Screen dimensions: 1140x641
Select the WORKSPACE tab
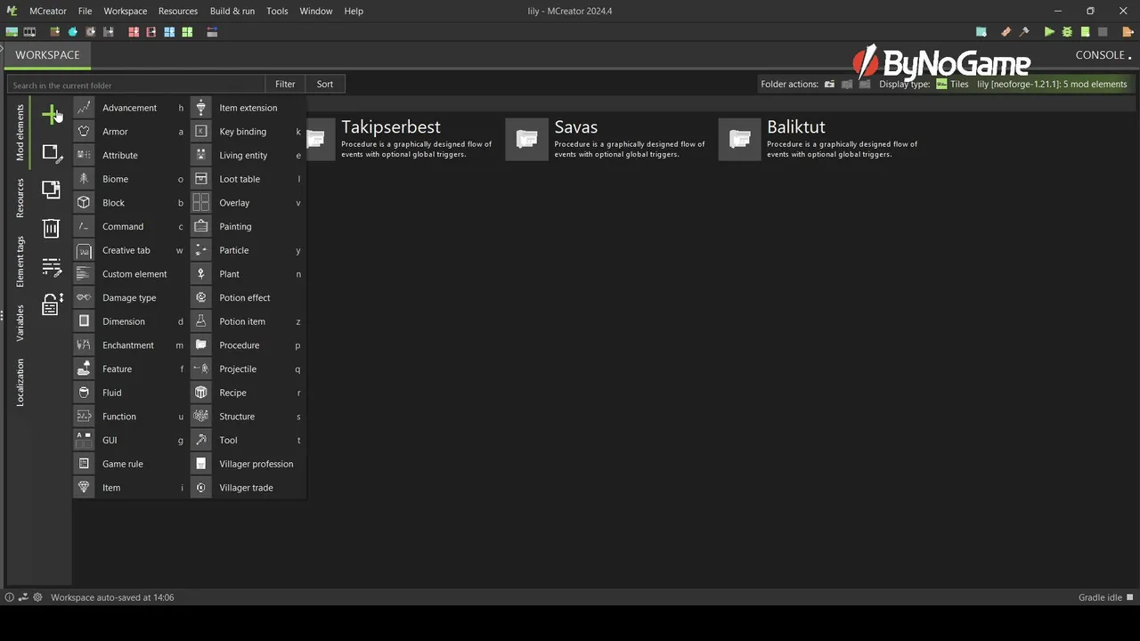pyautogui.click(x=47, y=55)
